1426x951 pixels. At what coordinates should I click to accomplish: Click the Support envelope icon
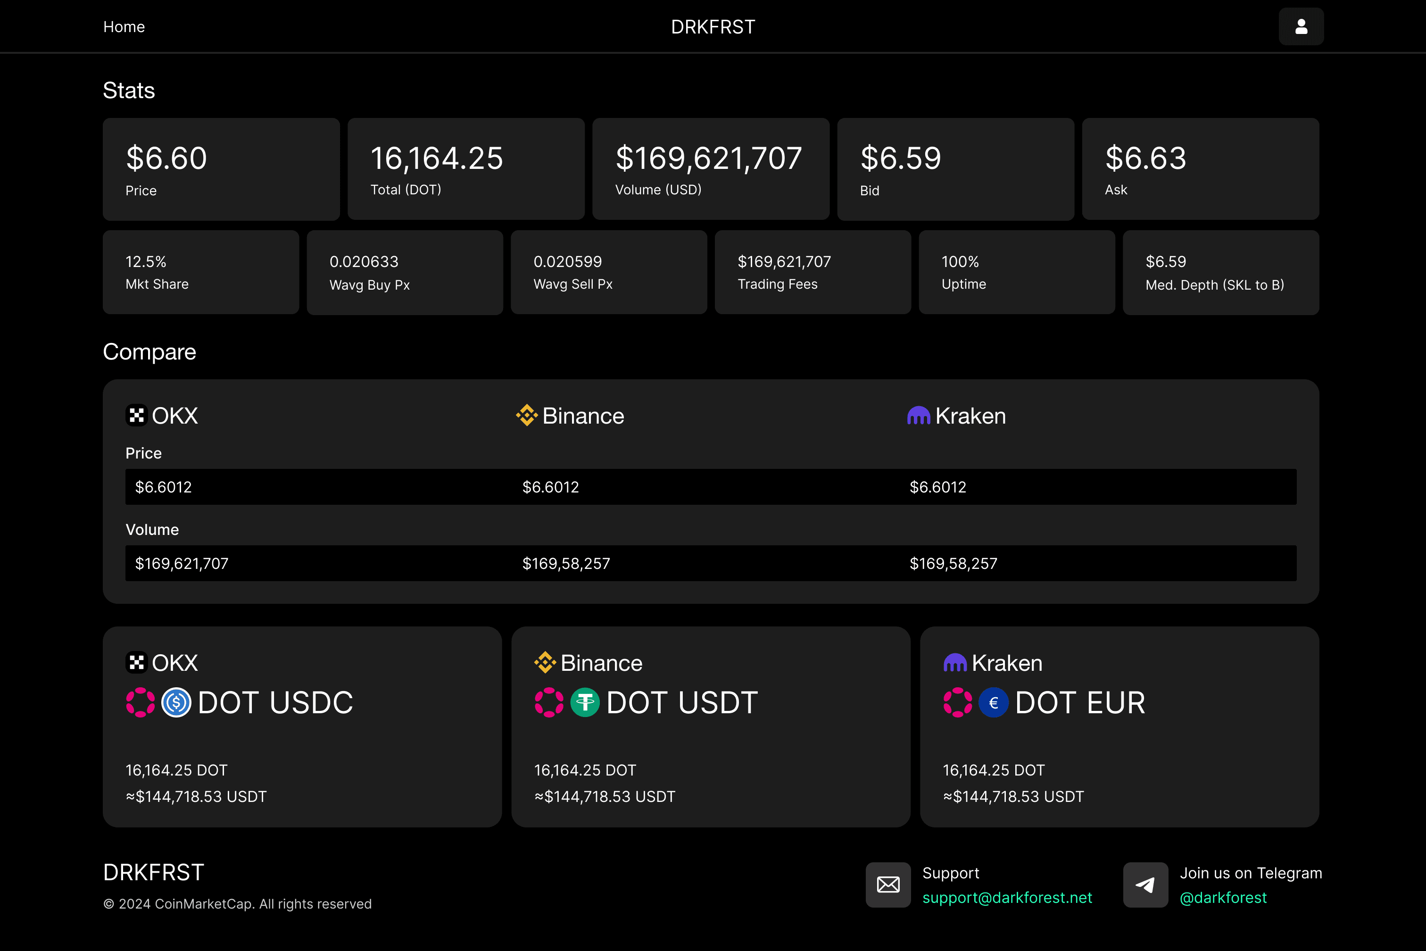pos(888,885)
